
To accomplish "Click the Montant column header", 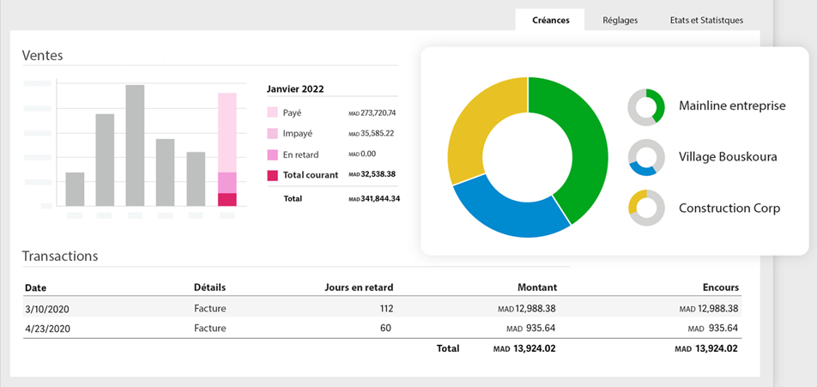I will click(x=537, y=287).
